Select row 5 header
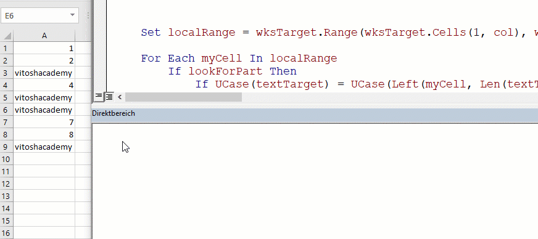This screenshot has height=239, width=538. click(x=7, y=97)
